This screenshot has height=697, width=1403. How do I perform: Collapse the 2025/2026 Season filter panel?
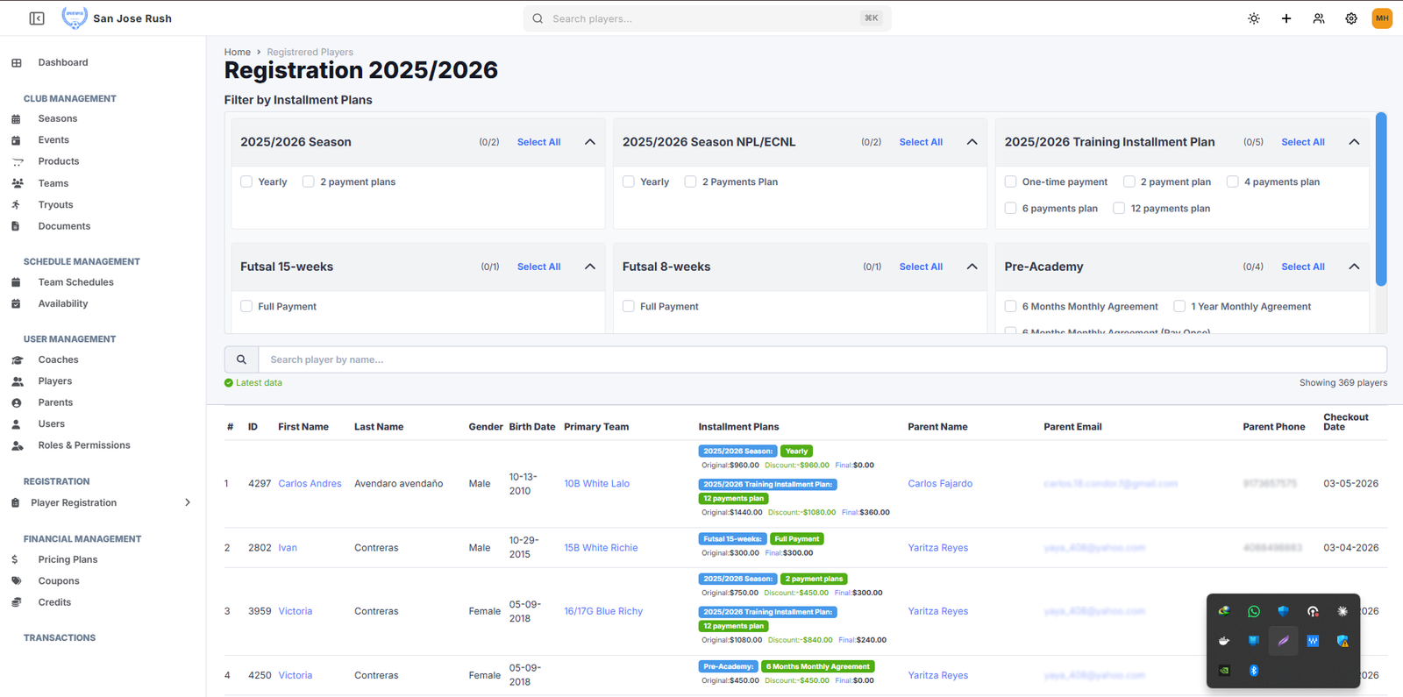[x=590, y=142]
